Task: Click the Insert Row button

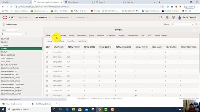Action: [71, 41]
